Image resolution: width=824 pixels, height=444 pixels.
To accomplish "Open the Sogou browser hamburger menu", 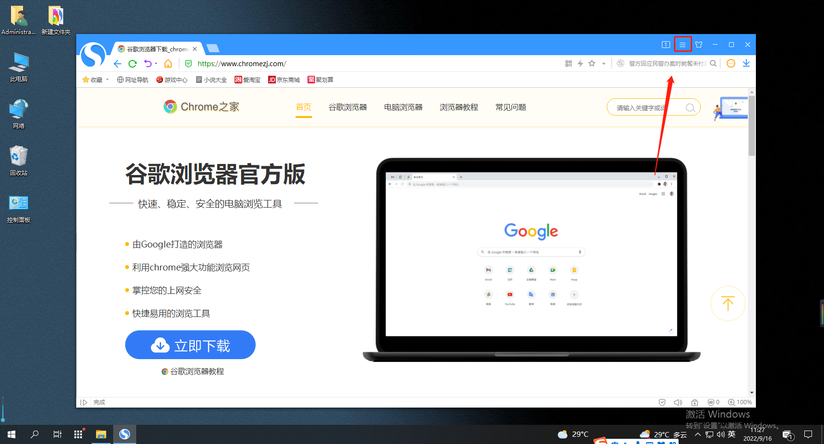I will (x=682, y=45).
